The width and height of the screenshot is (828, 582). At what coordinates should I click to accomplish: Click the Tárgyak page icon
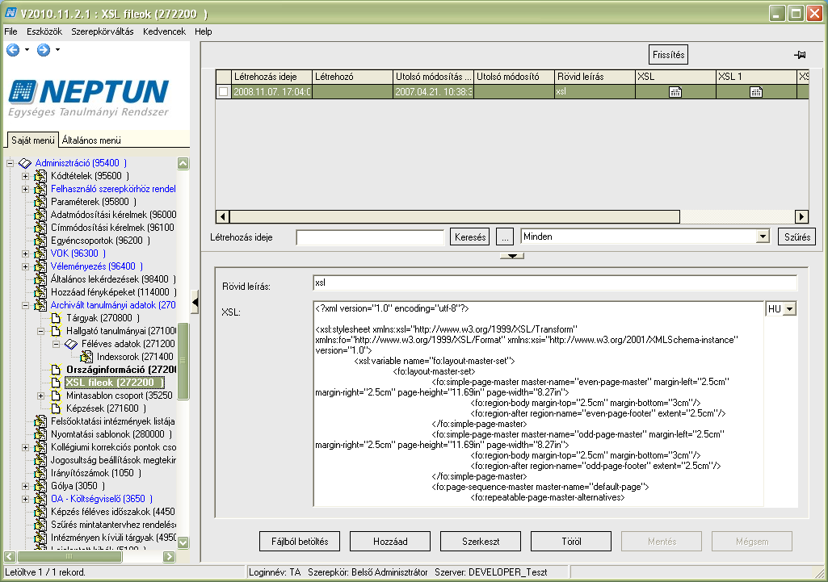[x=56, y=318]
